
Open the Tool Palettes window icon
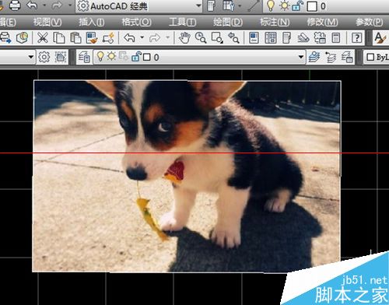287,38
